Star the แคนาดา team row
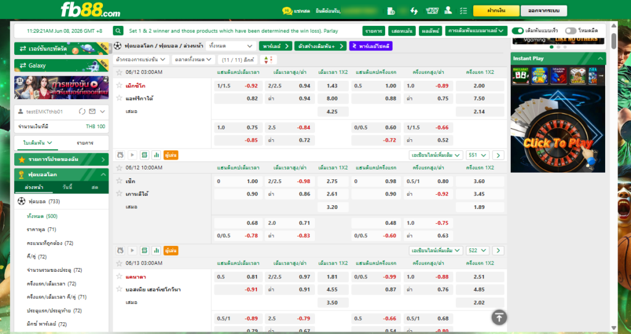This screenshot has height=334, width=631. pos(119,276)
